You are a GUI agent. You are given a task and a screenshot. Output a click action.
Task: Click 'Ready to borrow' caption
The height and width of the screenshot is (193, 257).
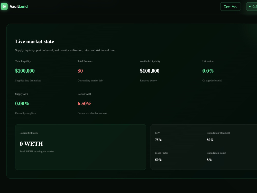click(149, 81)
